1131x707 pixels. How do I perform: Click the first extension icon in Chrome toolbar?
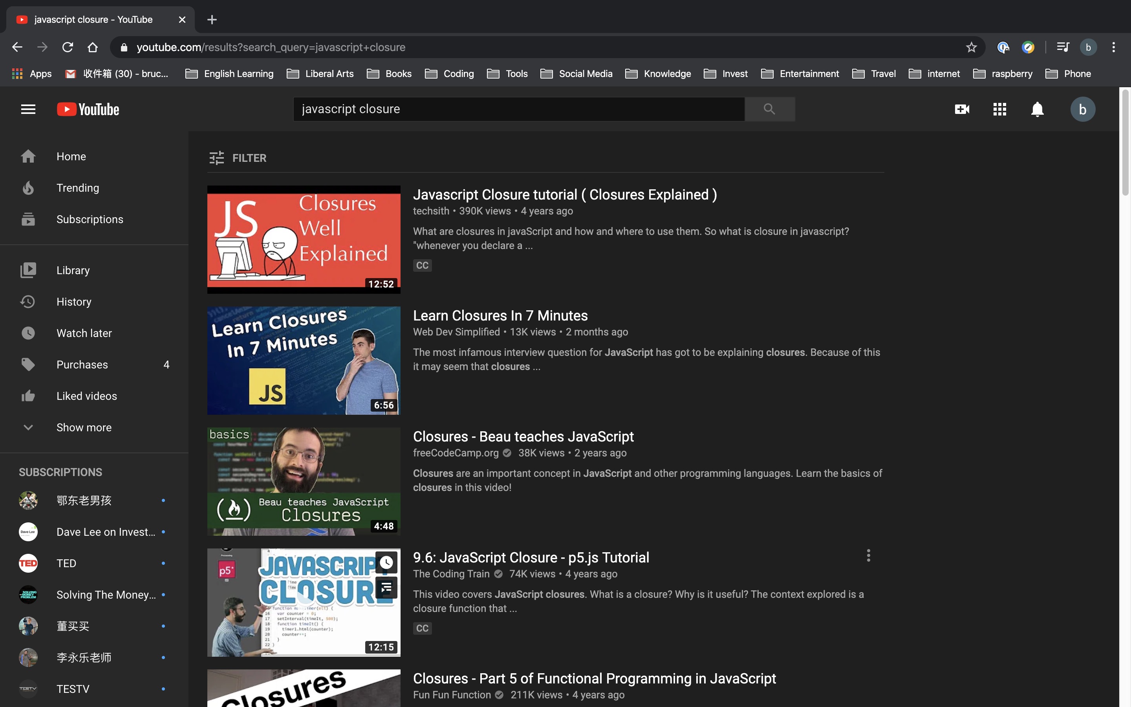[1003, 47]
